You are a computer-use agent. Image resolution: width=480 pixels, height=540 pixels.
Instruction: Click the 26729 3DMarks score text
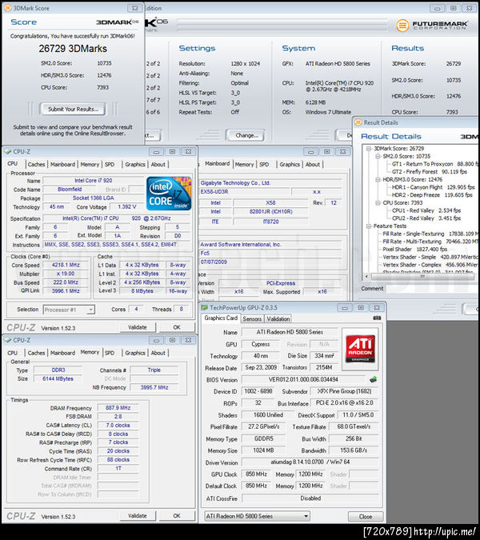click(73, 49)
